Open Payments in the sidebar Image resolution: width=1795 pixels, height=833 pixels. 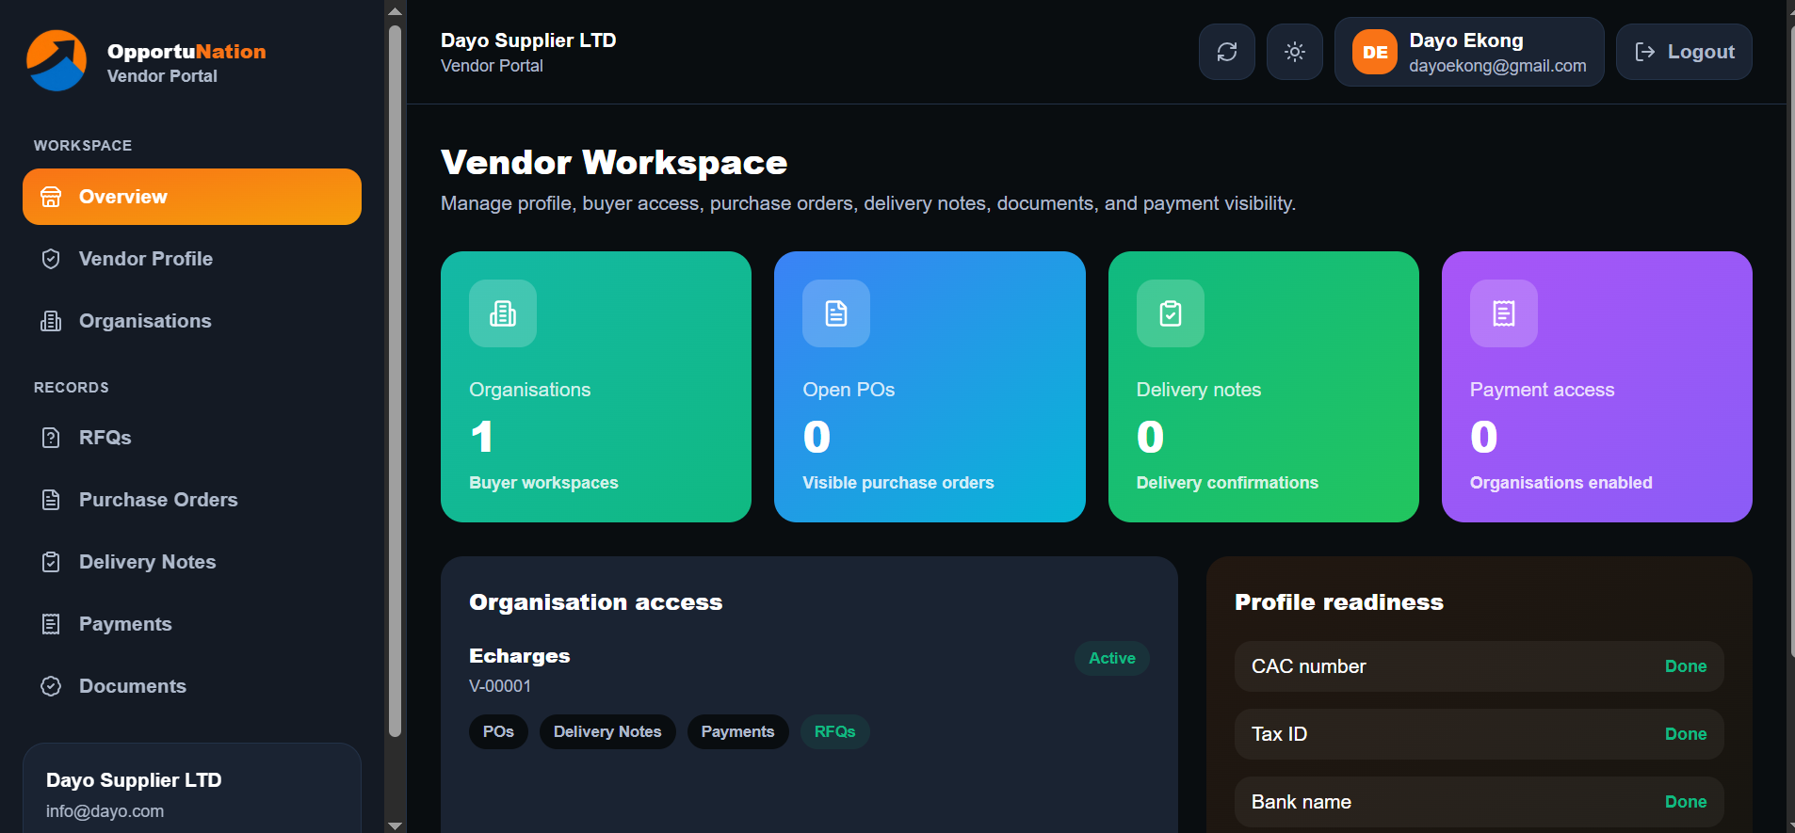click(192, 624)
